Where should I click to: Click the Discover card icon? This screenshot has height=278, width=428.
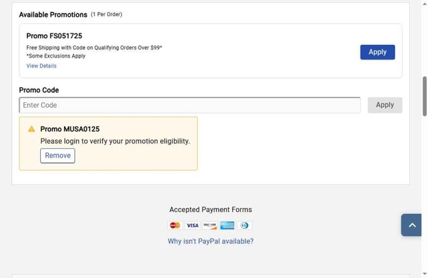[210, 225]
